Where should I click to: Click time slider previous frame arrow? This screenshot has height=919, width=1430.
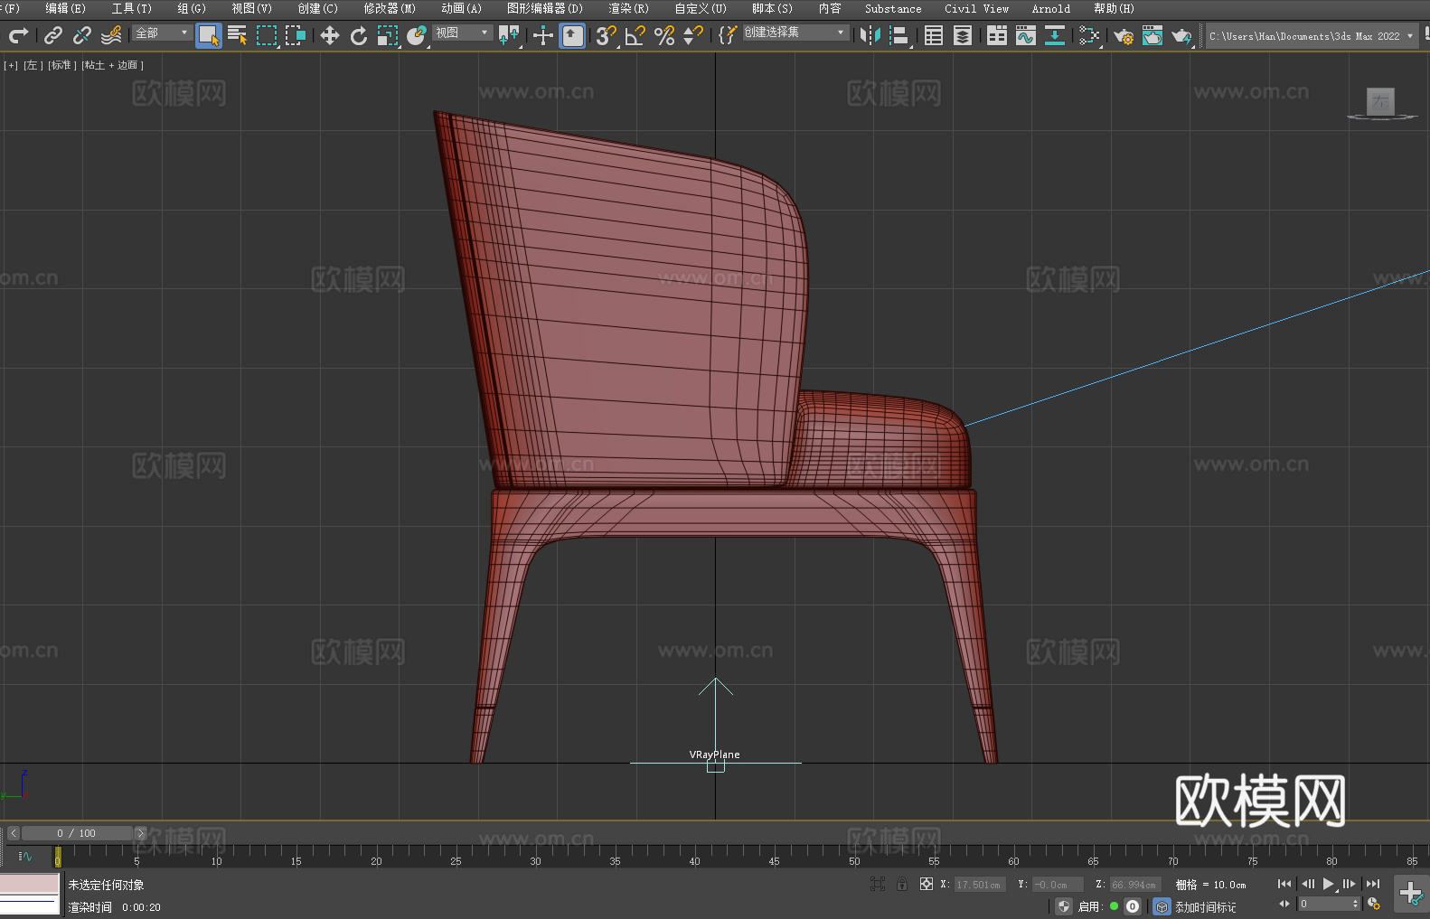[x=13, y=833]
